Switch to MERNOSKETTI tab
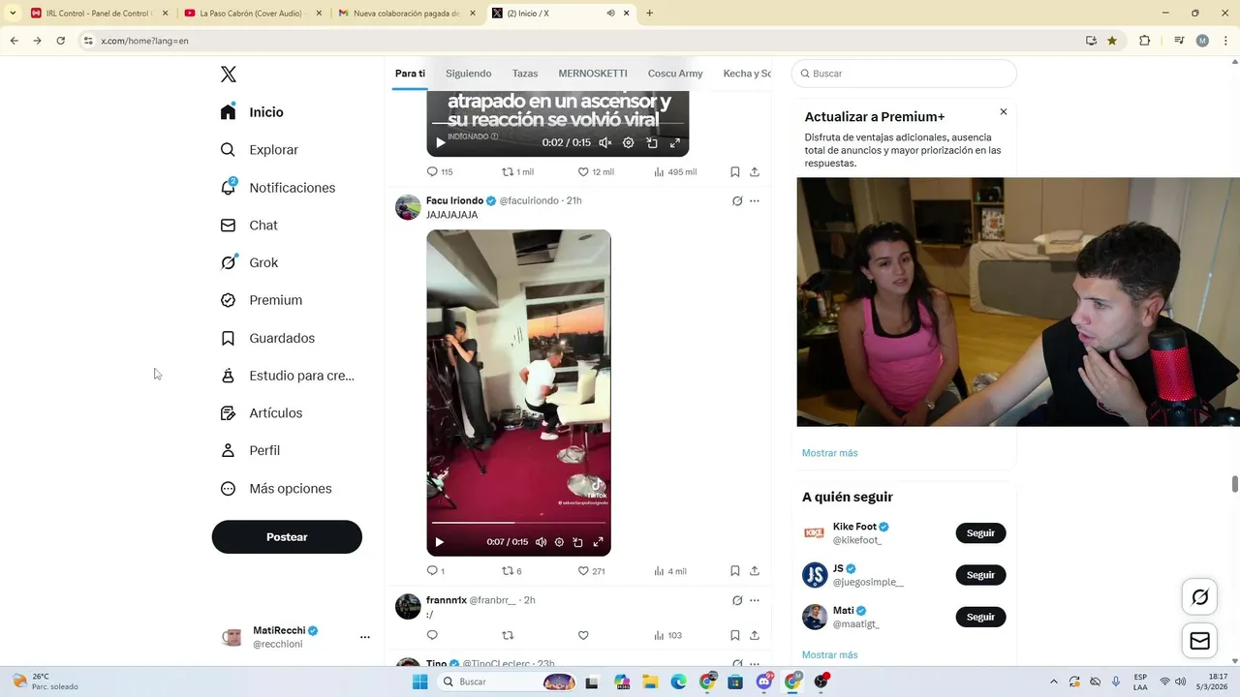Image resolution: width=1240 pixels, height=697 pixels. [593, 74]
